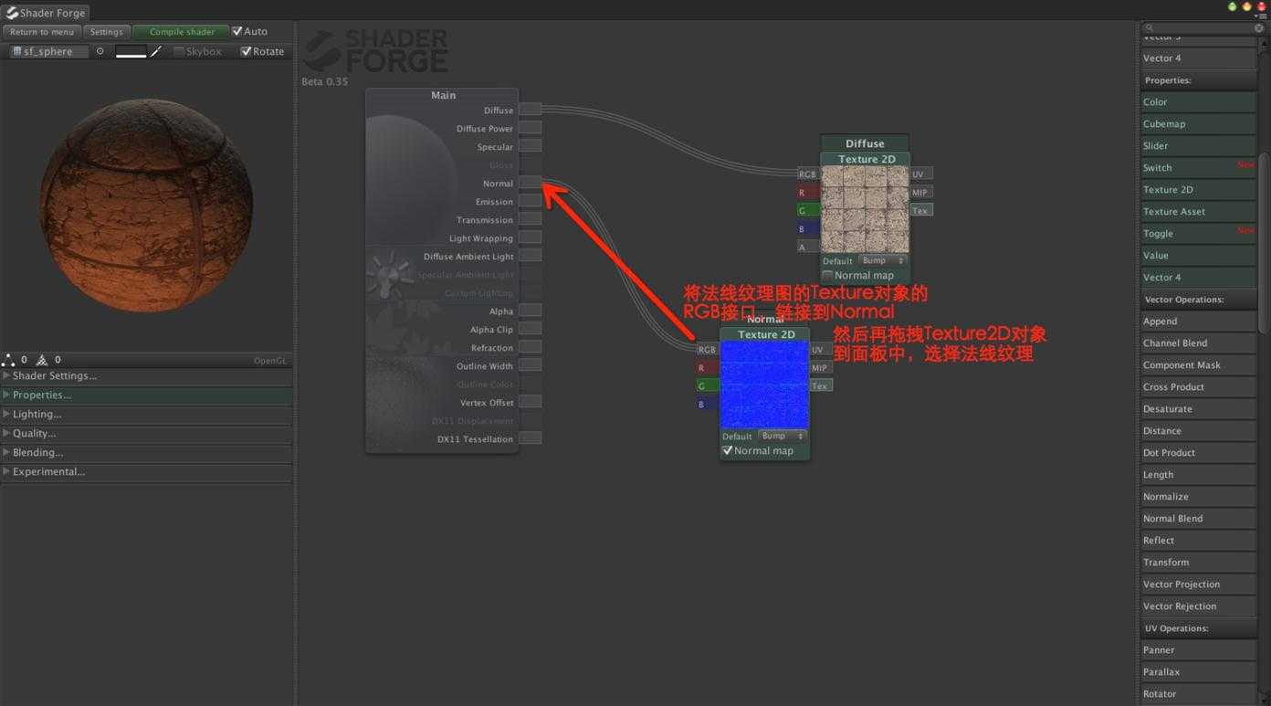Screen dimensions: 1271x706
Task: Open the preview background color swatch
Action: (x=131, y=52)
